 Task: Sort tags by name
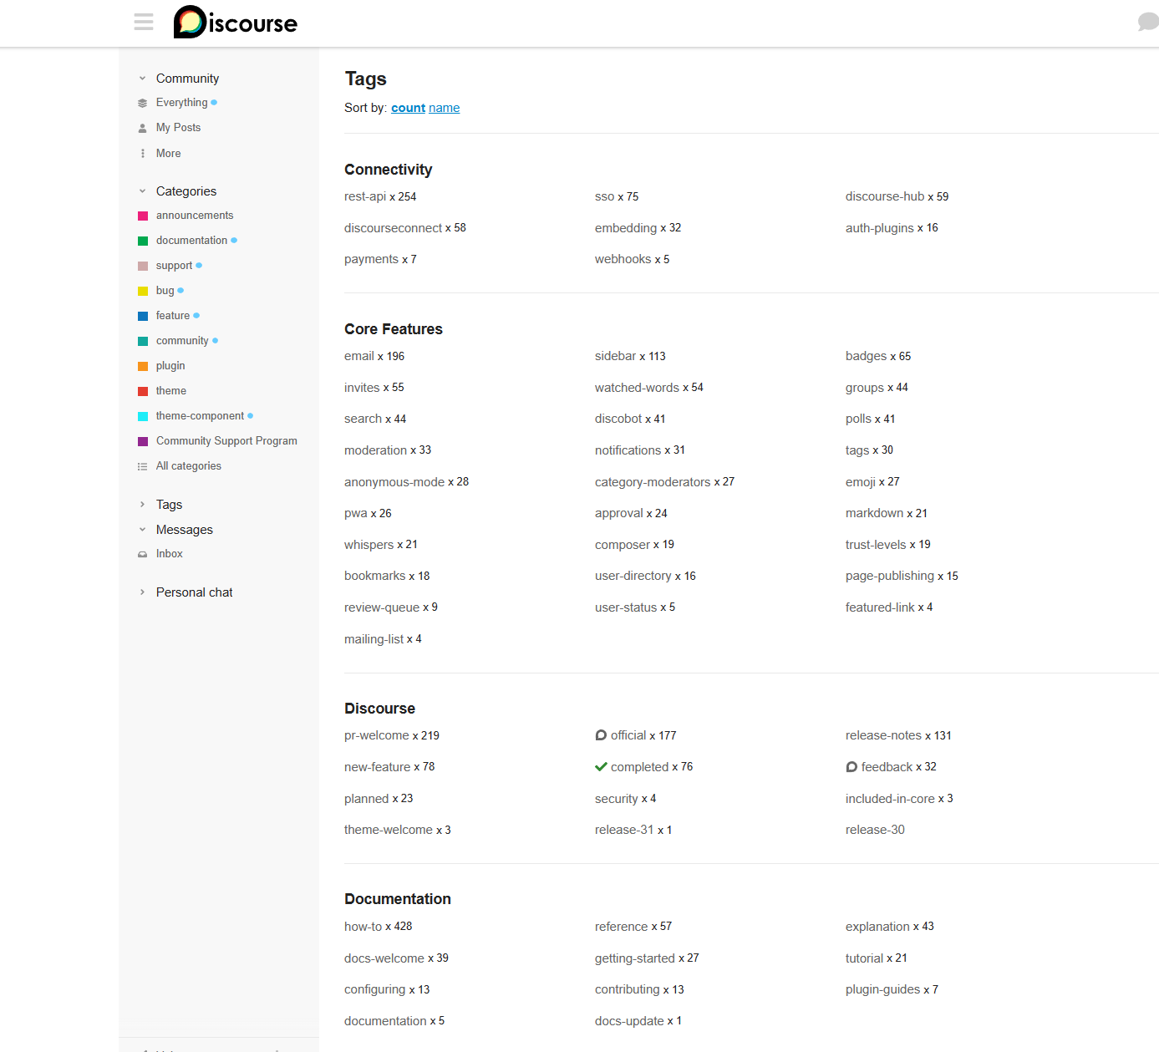[444, 108]
